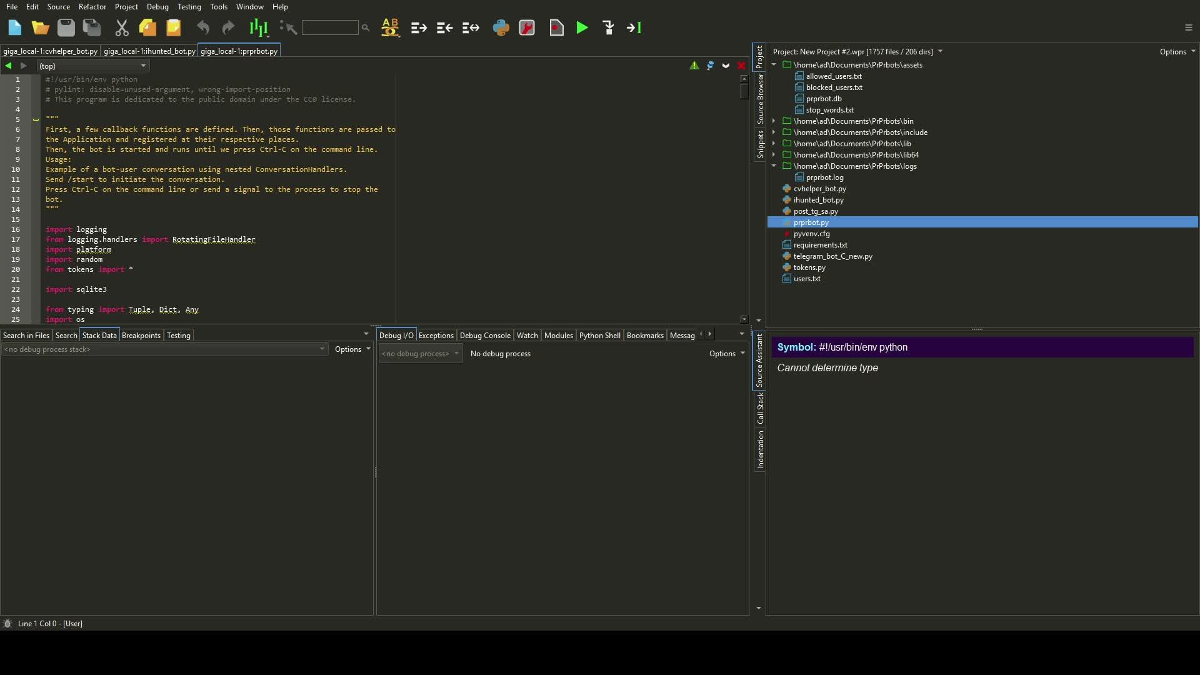The width and height of the screenshot is (1200, 675).
Task: Click the green code selection bars icon
Action: [x=258, y=27]
